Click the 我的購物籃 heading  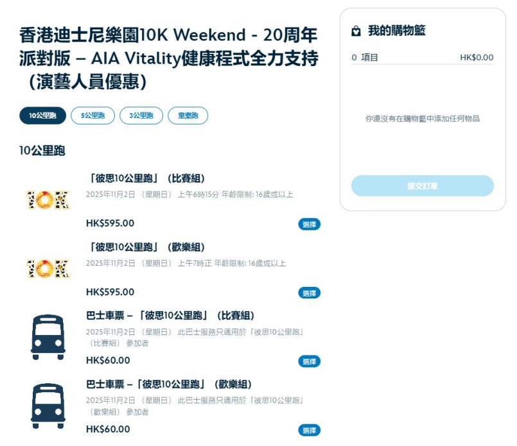(396, 31)
